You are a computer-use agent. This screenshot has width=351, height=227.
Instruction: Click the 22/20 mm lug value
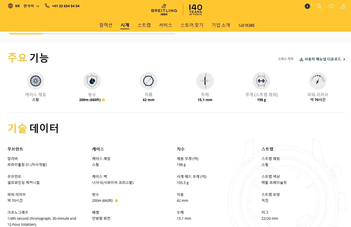point(270,219)
